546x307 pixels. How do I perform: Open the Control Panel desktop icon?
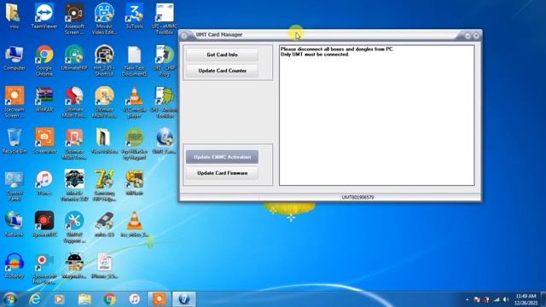pos(15,186)
